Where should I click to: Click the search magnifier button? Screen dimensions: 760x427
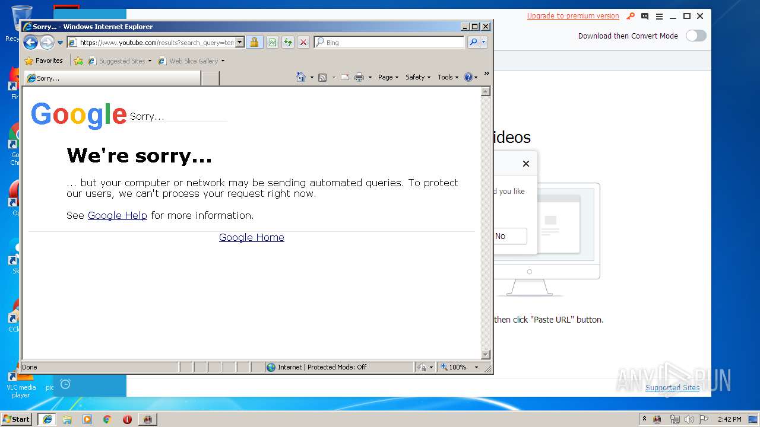pyautogui.click(x=473, y=42)
